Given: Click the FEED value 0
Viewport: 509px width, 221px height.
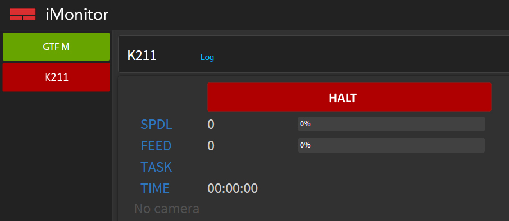Looking at the screenshot, I should [x=211, y=146].
